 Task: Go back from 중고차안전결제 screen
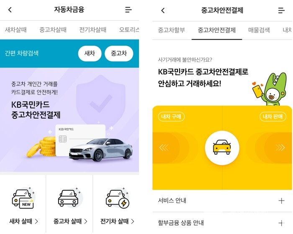tap(163, 10)
